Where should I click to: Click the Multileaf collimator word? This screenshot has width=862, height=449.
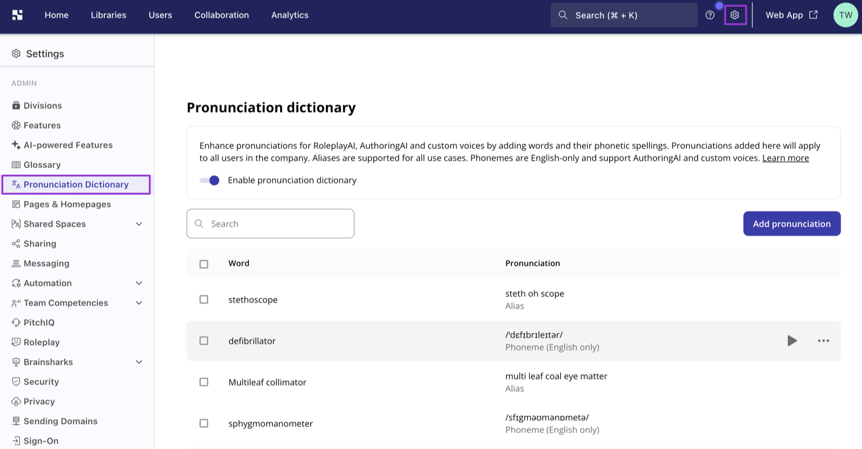point(267,382)
